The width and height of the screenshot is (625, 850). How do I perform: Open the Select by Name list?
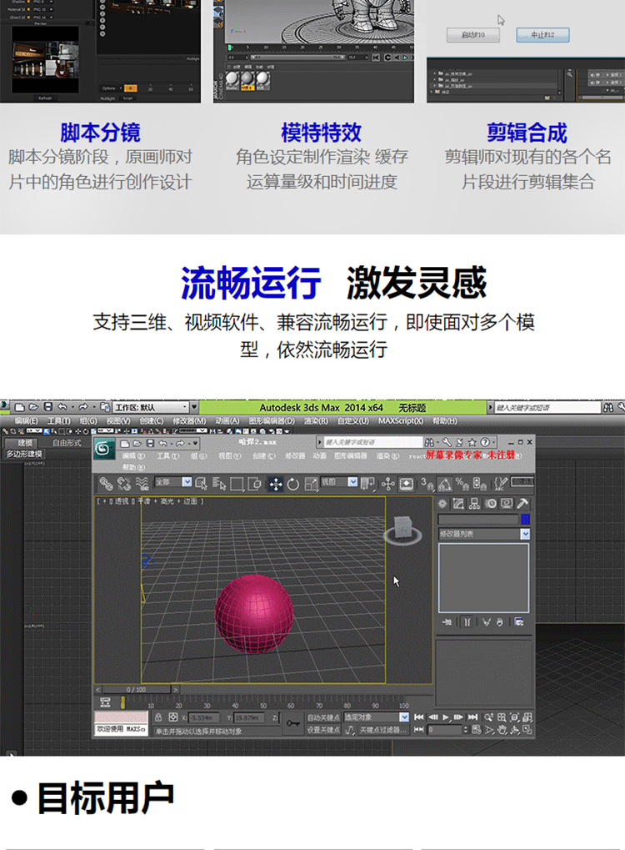219,484
